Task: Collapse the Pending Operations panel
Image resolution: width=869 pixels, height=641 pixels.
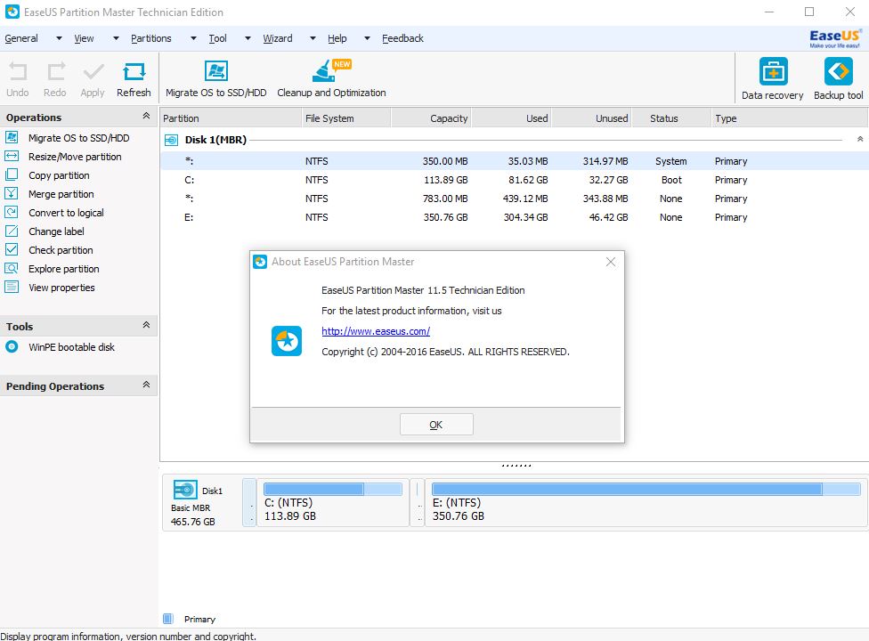Action: point(146,385)
